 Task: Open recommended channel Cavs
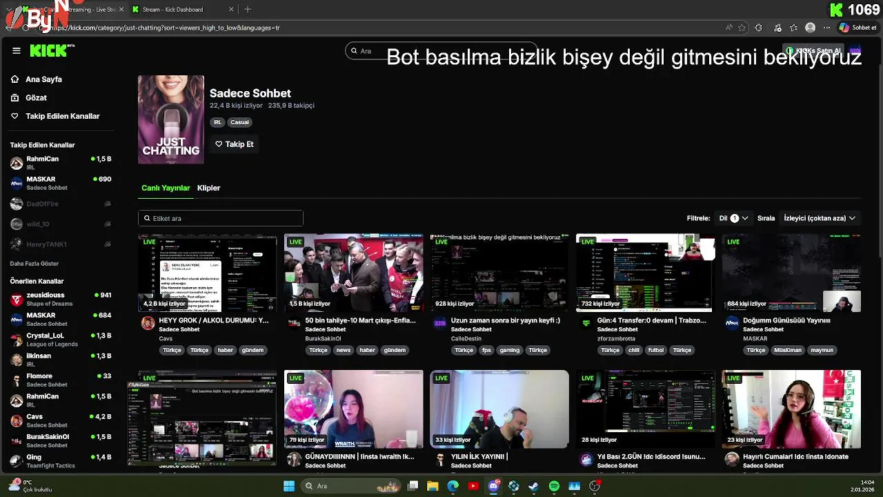[61, 421]
